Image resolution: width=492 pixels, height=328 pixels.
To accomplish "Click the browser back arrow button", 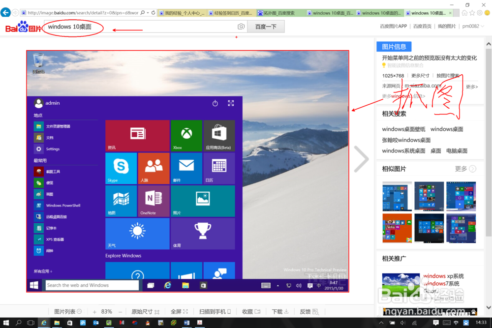I will tap(5, 13).
